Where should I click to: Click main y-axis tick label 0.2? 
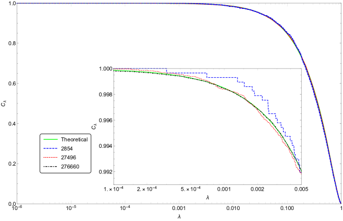click(11, 164)
